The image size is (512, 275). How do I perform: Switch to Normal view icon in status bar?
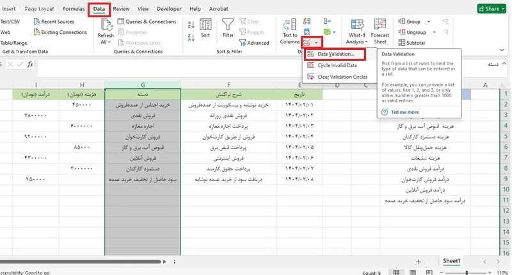point(396,272)
